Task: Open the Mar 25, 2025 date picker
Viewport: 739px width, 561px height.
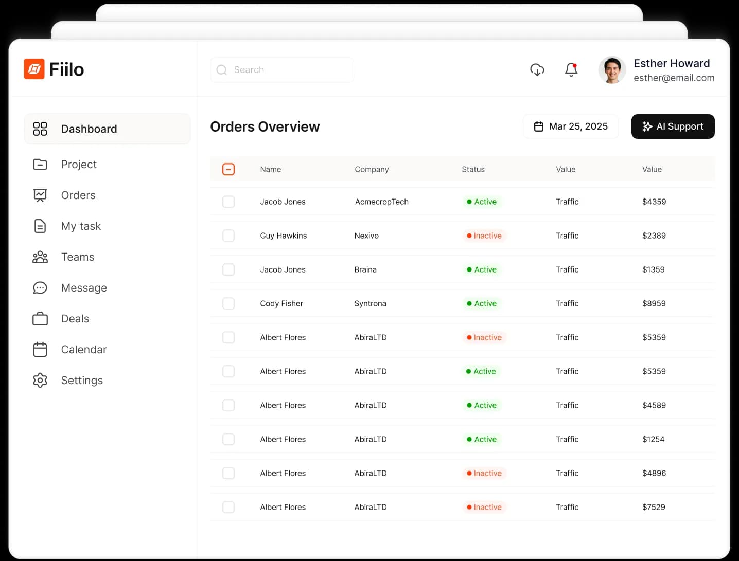Action: (571, 126)
